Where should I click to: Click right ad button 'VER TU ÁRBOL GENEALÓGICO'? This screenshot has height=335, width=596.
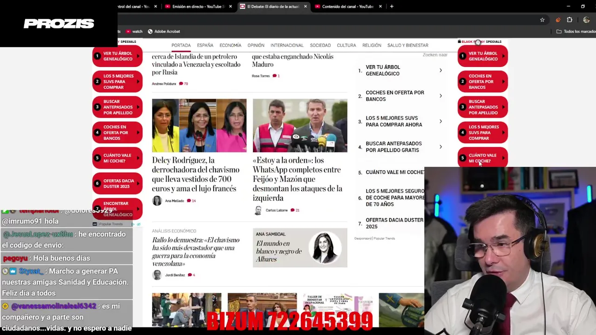(x=482, y=56)
